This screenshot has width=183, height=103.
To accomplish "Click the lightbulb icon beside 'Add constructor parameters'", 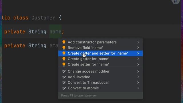I will pos(64,42).
